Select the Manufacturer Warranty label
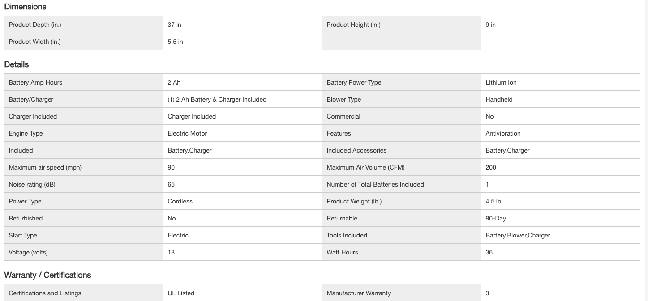The height and width of the screenshot is (301, 648). click(x=358, y=293)
